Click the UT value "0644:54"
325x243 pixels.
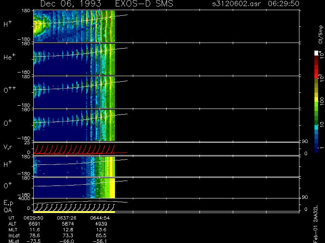(100, 218)
